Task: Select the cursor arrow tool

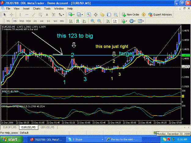Action: [x=5, y=15]
